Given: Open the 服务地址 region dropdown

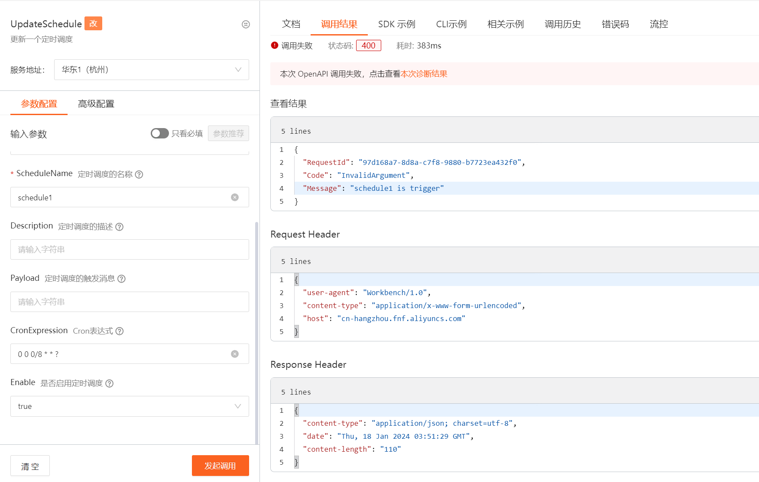Looking at the screenshot, I should (x=152, y=70).
